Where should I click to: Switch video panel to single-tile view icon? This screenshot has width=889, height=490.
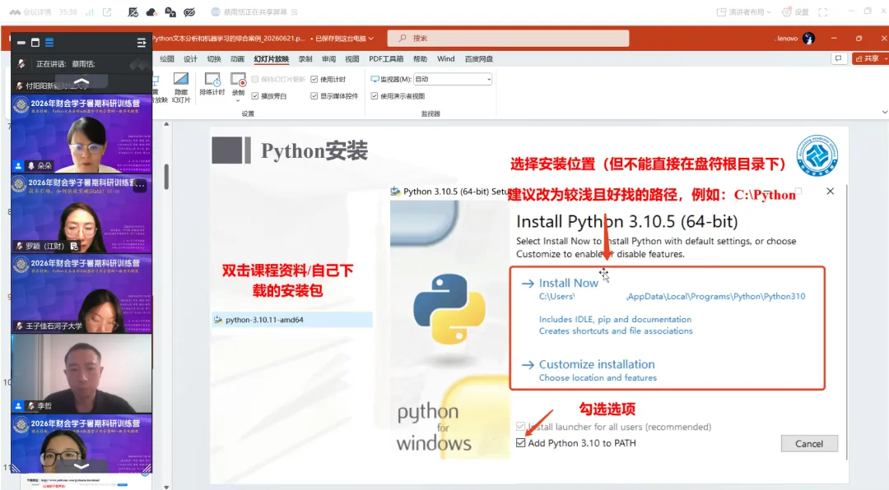35,43
